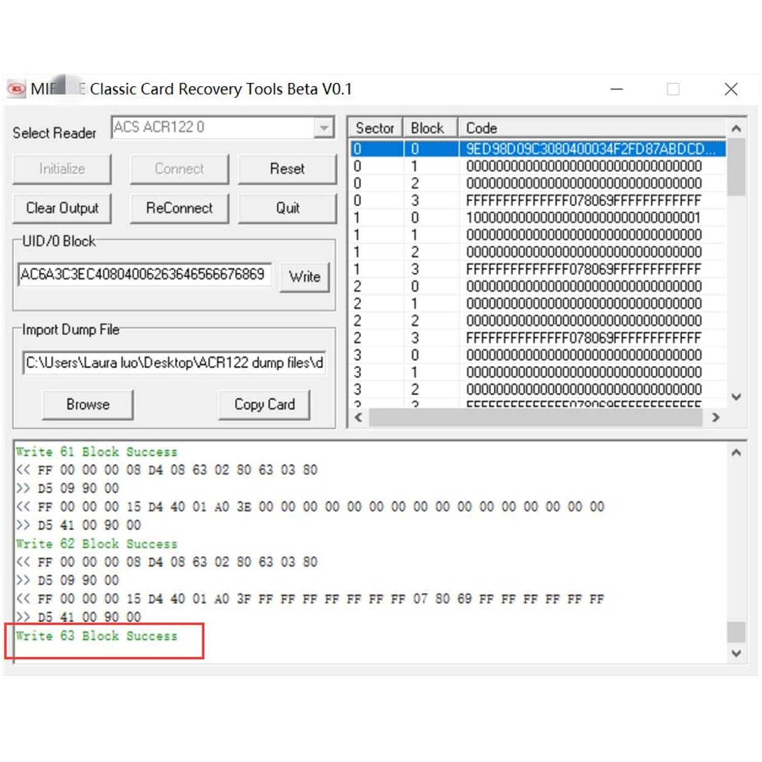
Task: Open the Select Reader dropdown
Action: coord(323,128)
